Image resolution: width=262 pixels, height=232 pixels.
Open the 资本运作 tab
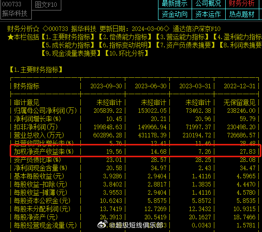[x=208, y=14]
